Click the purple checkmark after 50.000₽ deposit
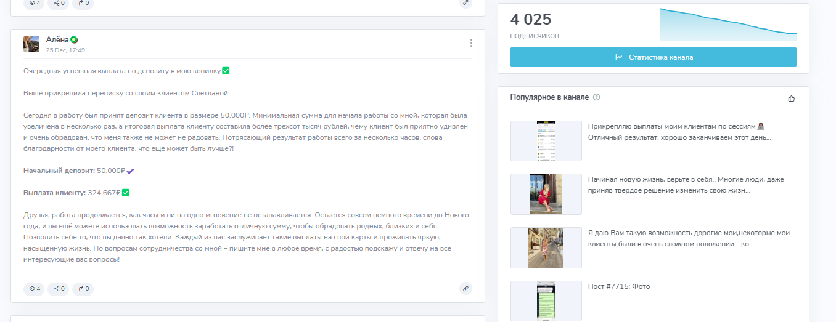836x322 pixels. point(130,171)
